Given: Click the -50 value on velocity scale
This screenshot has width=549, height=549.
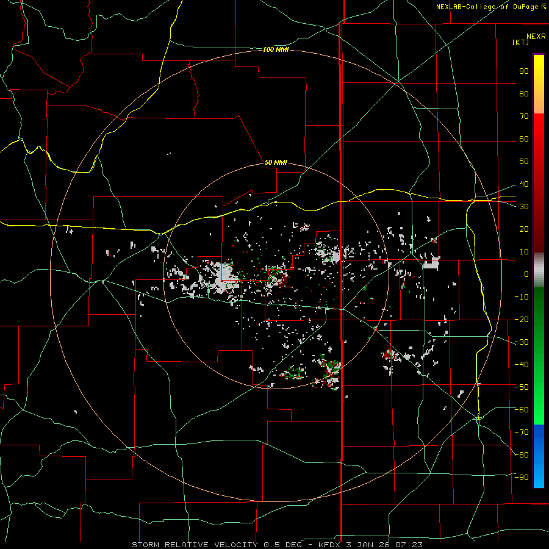Looking at the screenshot, I should 522,387.
